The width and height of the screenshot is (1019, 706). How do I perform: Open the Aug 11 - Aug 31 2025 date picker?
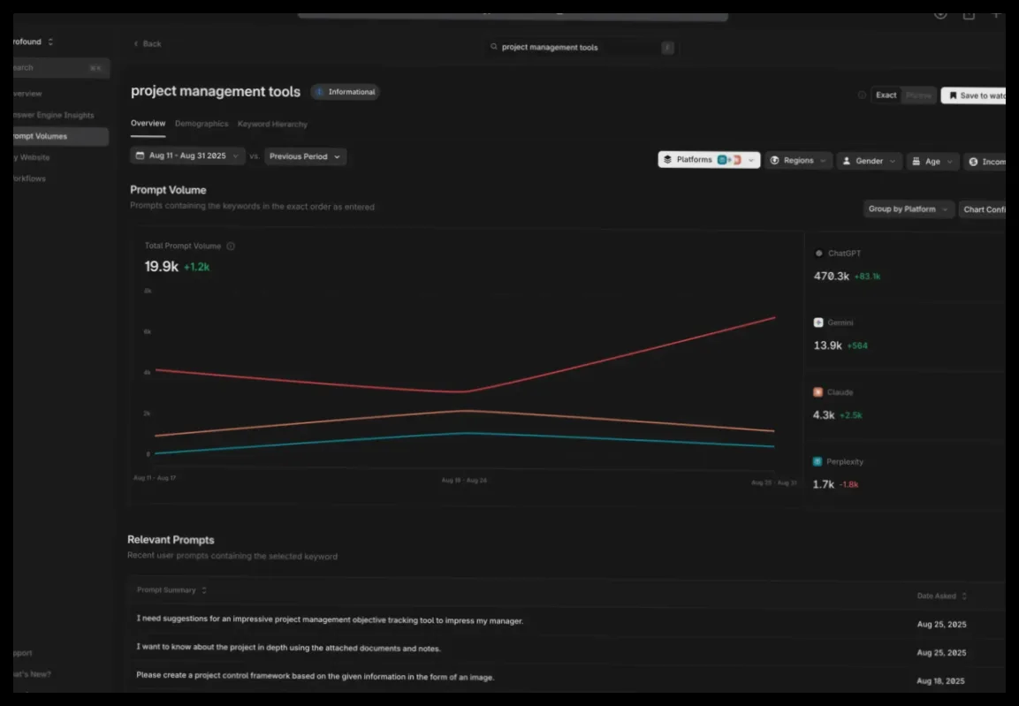tap(188, 156)
